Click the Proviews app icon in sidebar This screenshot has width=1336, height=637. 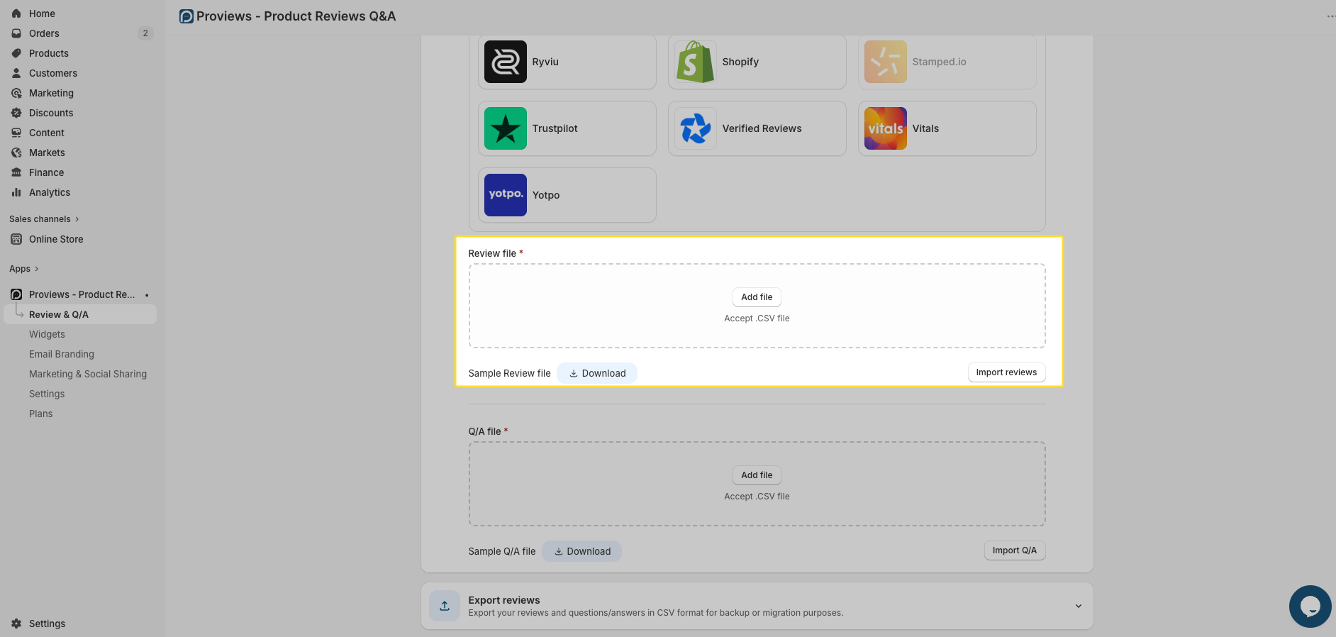click(x=16, y=294)
